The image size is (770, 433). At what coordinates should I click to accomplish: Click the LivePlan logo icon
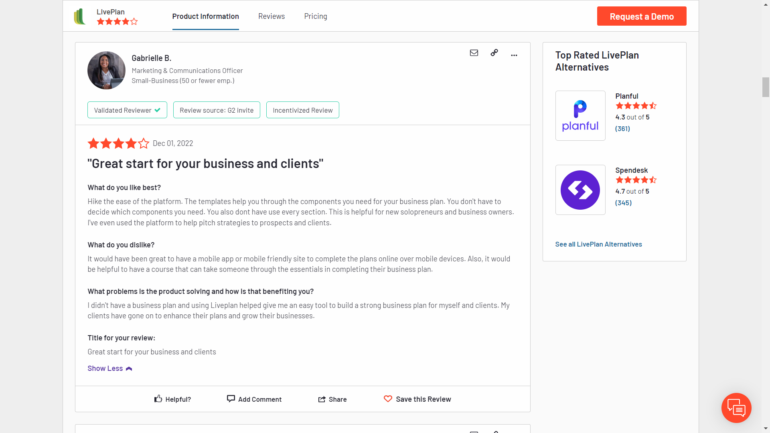tap(80, 16)
